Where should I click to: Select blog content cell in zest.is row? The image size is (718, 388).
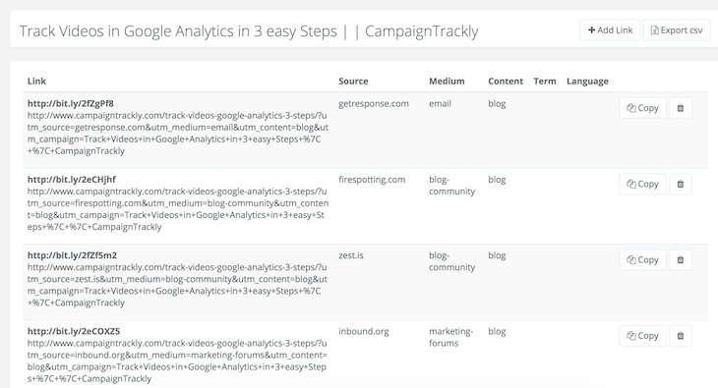[497, 255]
